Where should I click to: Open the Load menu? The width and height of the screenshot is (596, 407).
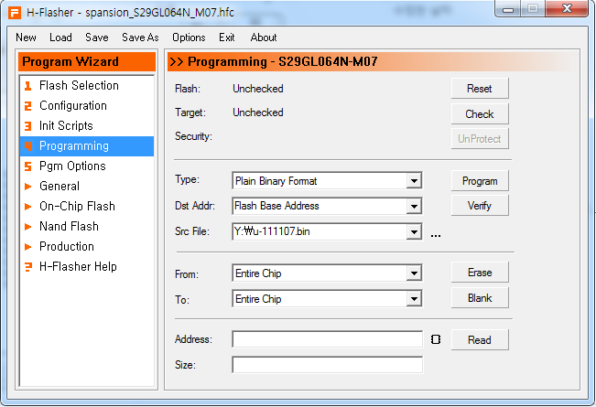(x=60, y=37)
